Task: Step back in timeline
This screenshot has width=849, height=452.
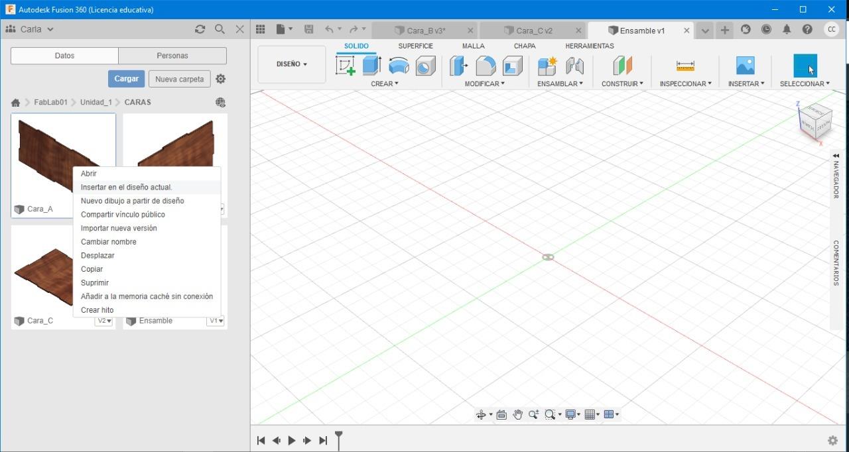Action: click(276, 441)
